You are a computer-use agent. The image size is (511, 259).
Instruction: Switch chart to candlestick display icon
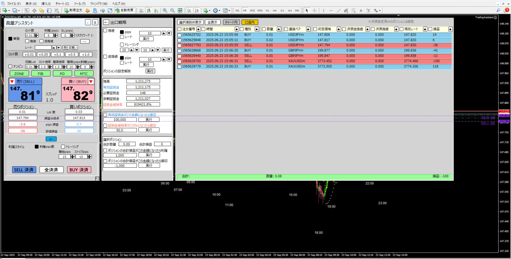(x=149, y=10)
